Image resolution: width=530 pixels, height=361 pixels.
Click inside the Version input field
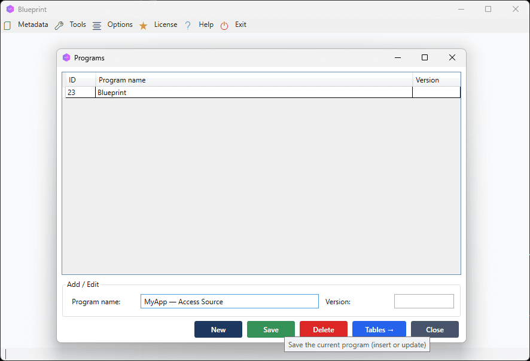[424, 301]
